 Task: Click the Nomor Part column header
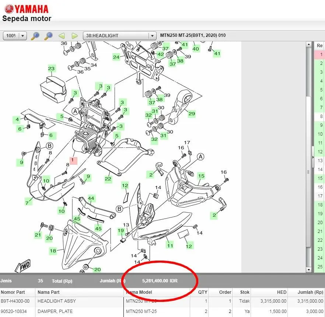(13, 292)
